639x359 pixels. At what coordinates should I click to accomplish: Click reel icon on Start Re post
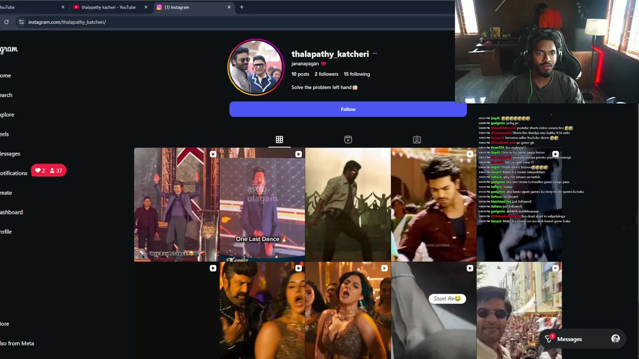click(470, 268)
